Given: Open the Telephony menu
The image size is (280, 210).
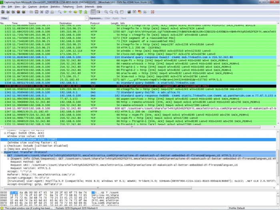Looking at the screenshot, I should tap(68, 7).
